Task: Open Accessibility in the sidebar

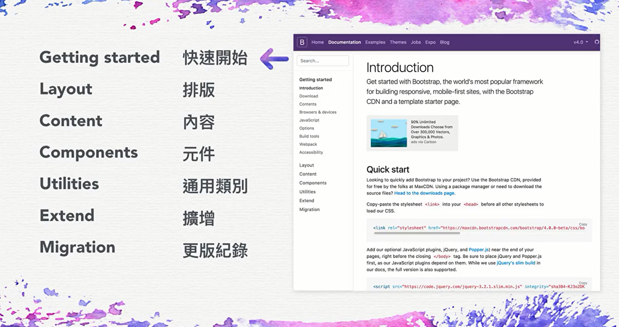Action: (x=311, y=152)
